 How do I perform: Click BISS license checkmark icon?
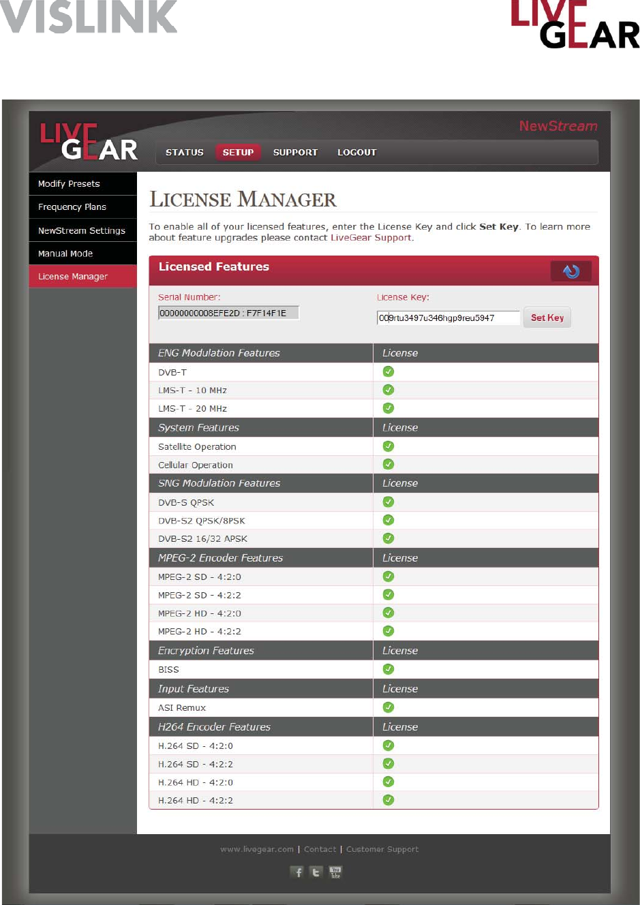click(x=388, y=669)
